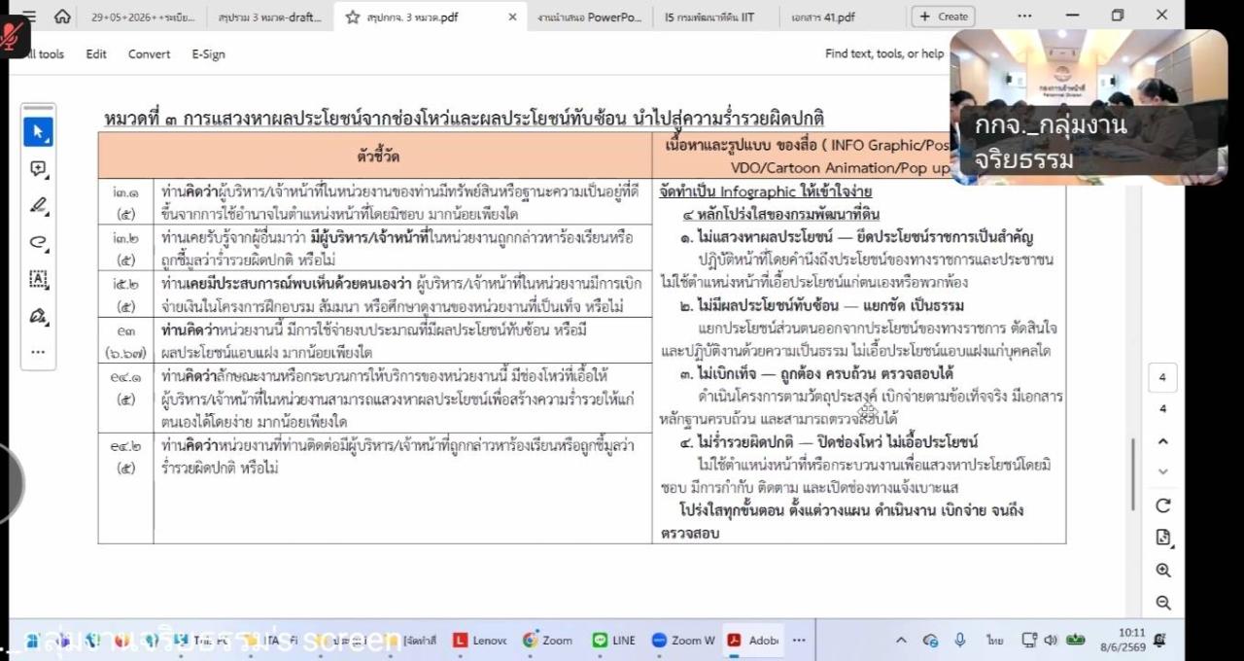1244x661 pixels.
Task: Open the Zoom Workplace taskbar button
Action: tap(683, 640)
